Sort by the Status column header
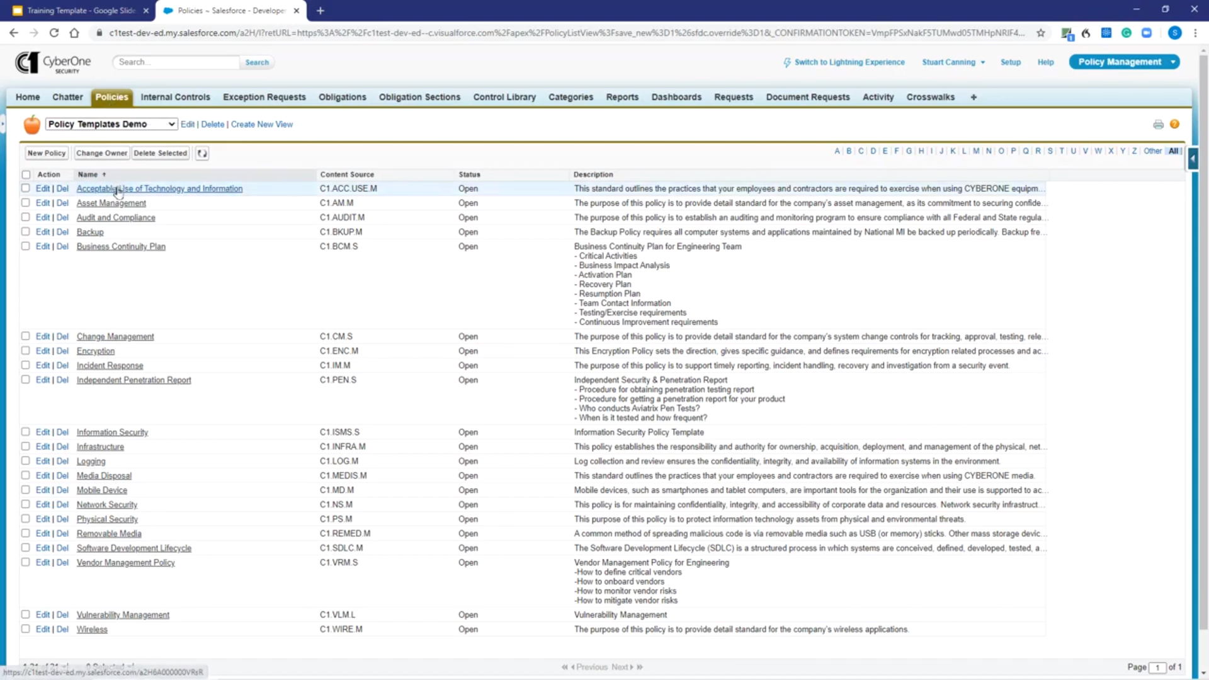Image resolution: width=1209 pixels, height=680 pixels. tap(469, 174)
